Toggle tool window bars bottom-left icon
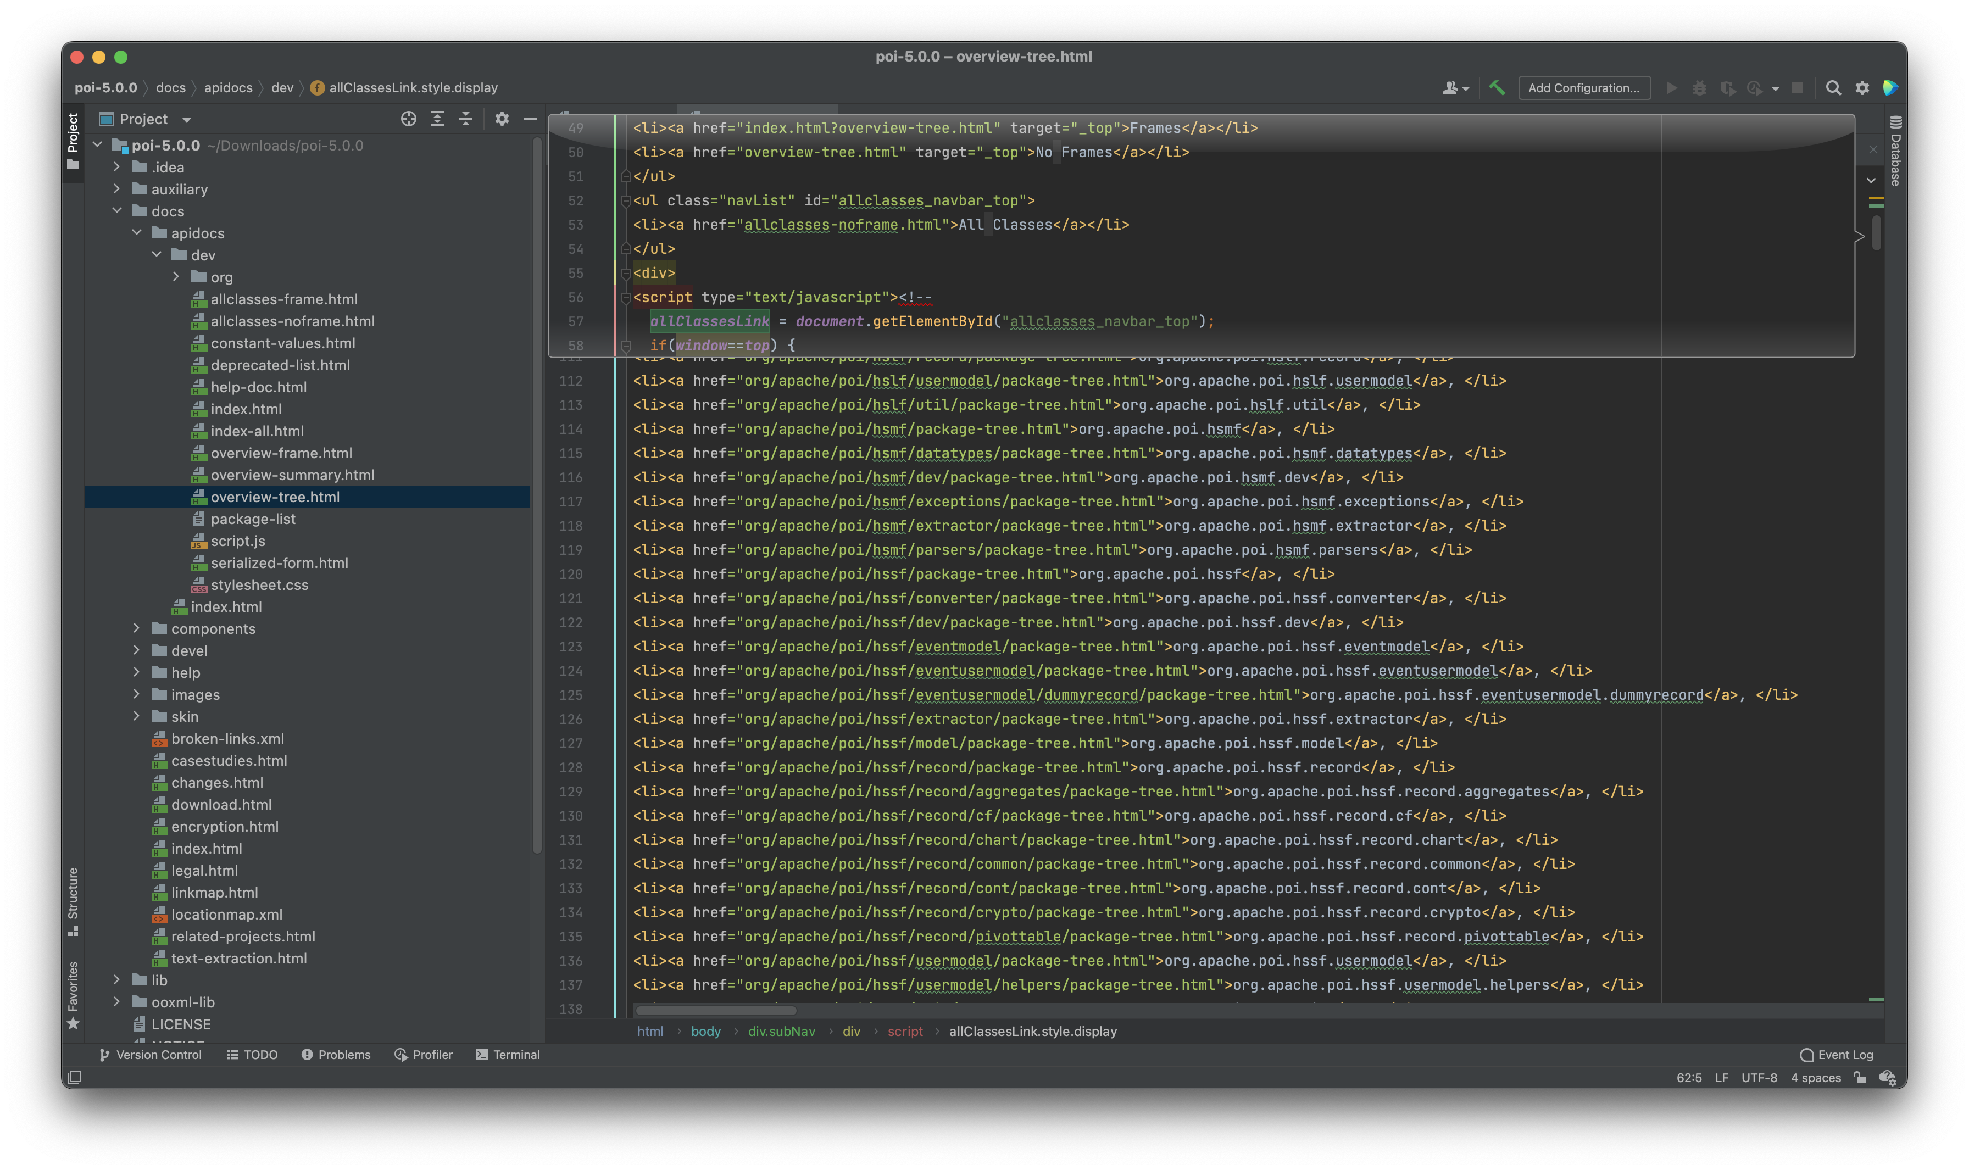 [75, 1078]
